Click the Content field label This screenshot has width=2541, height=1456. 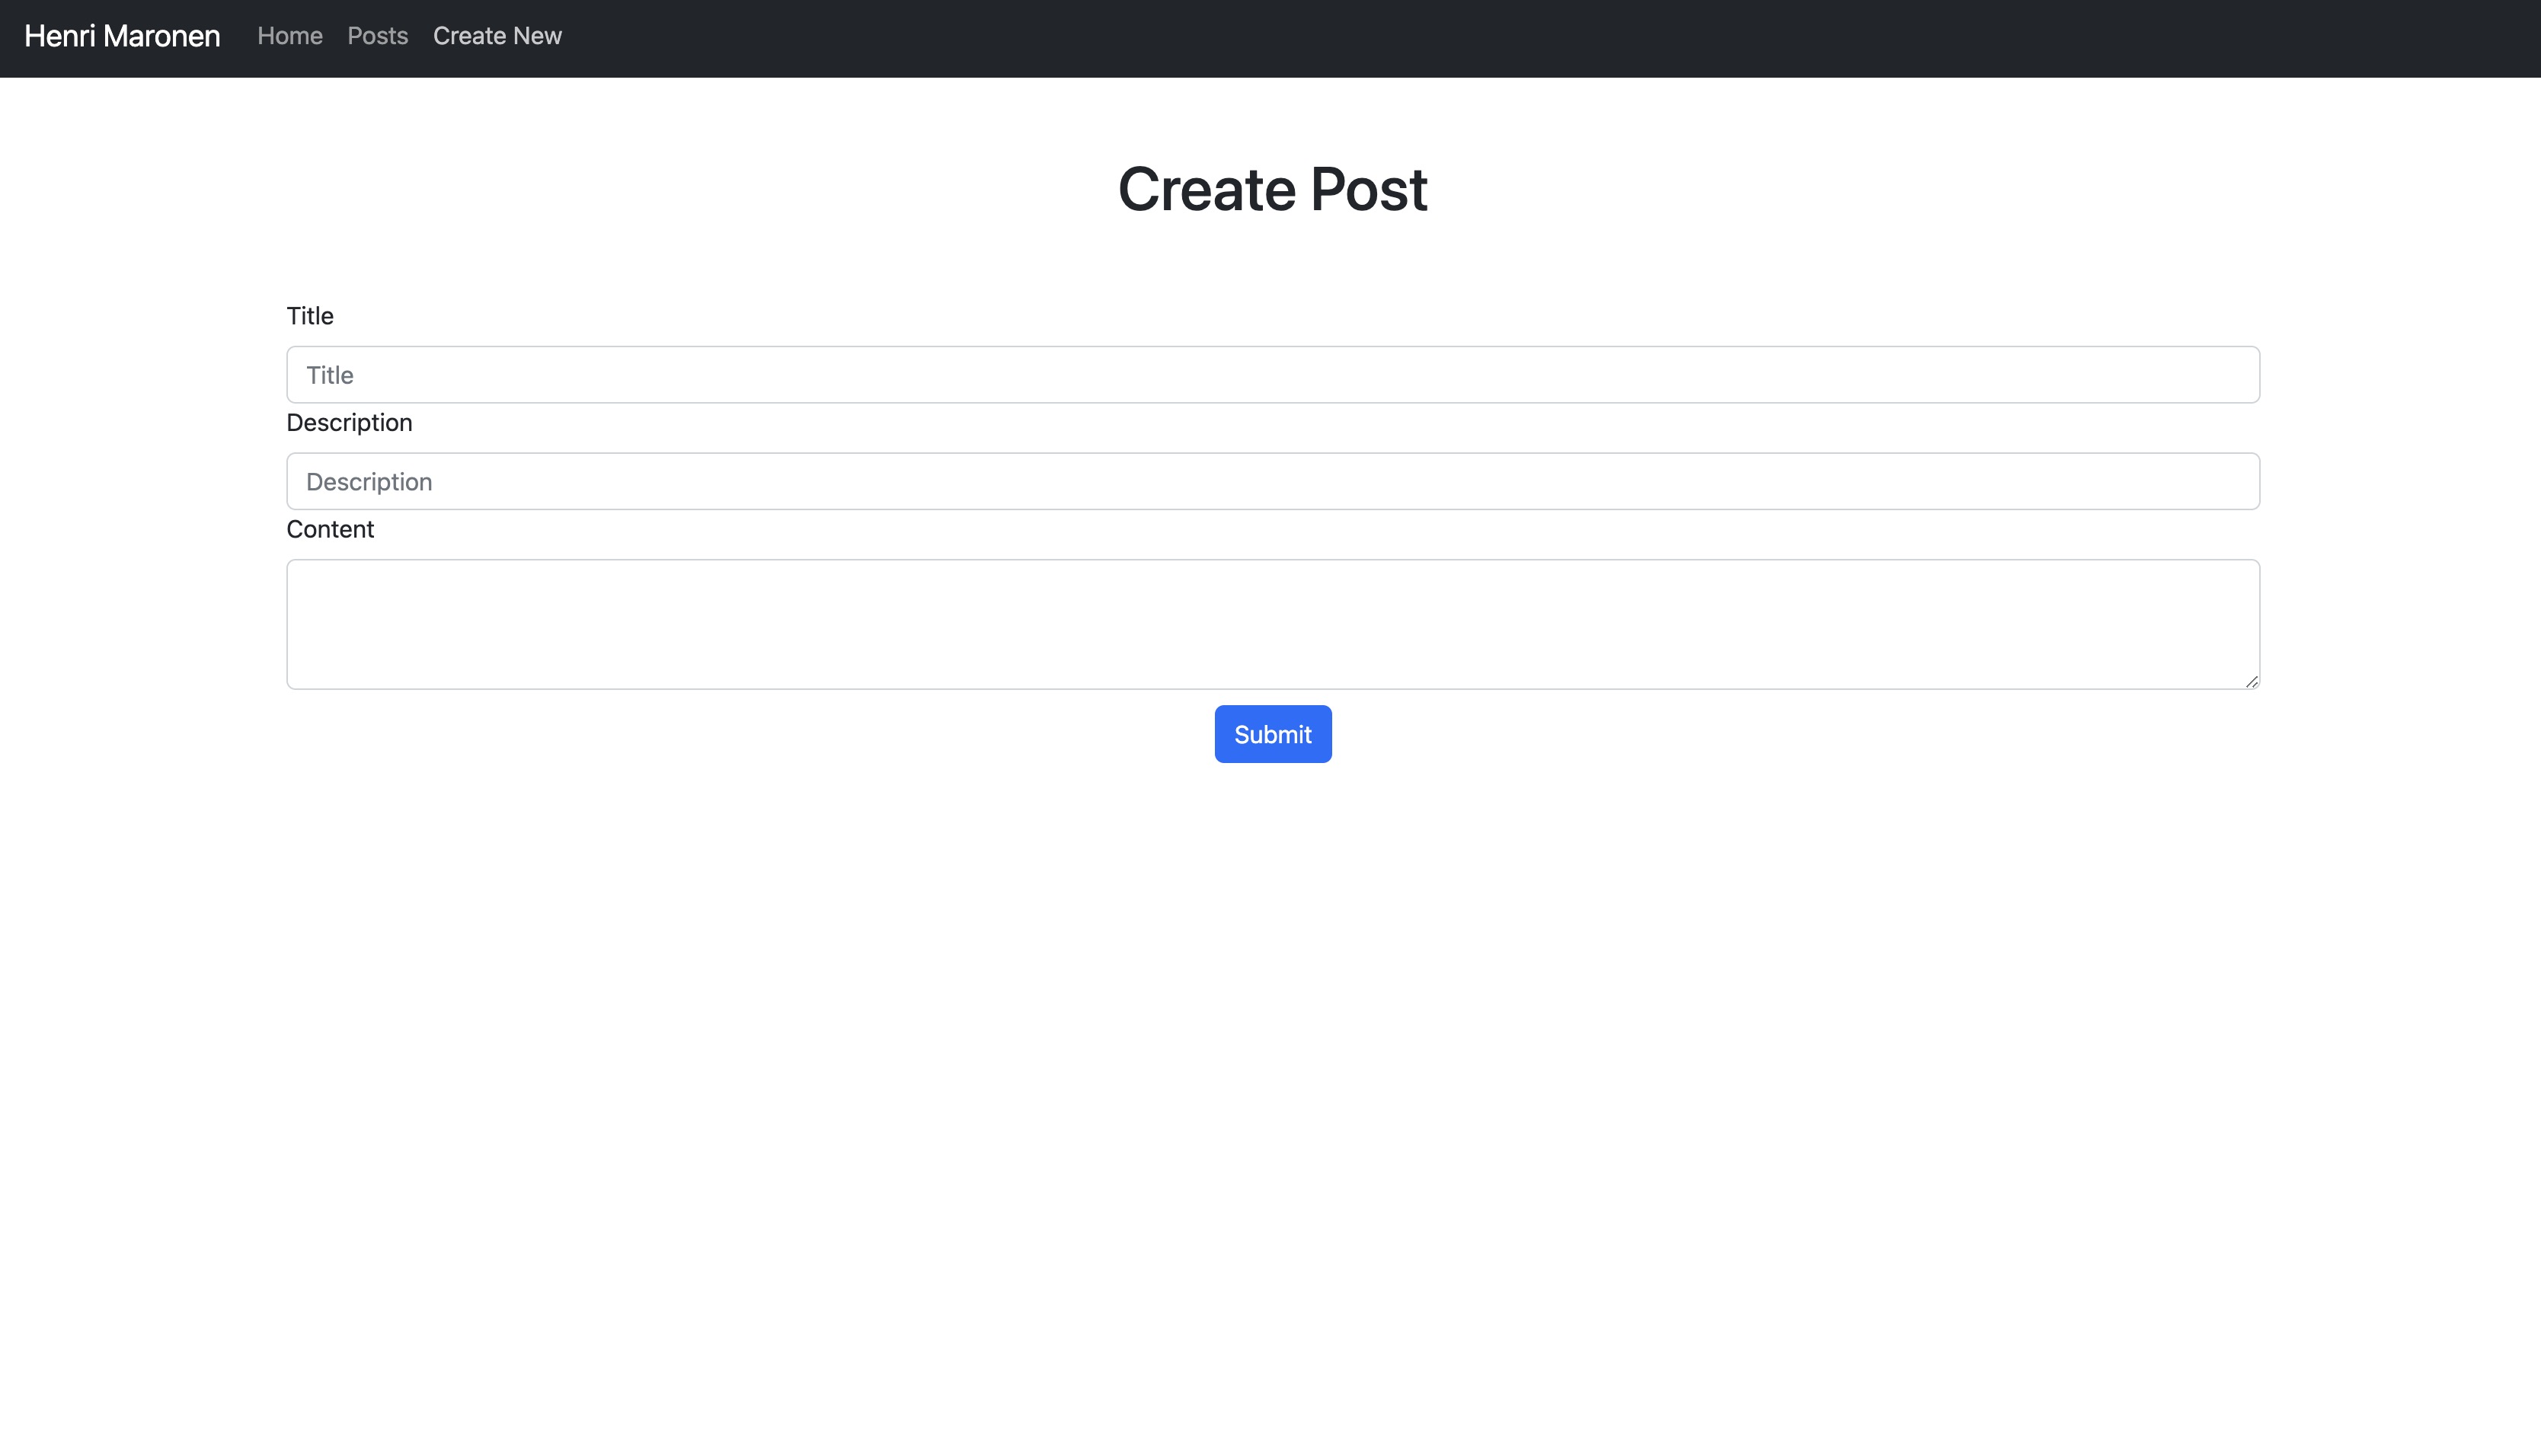[330, 529]
